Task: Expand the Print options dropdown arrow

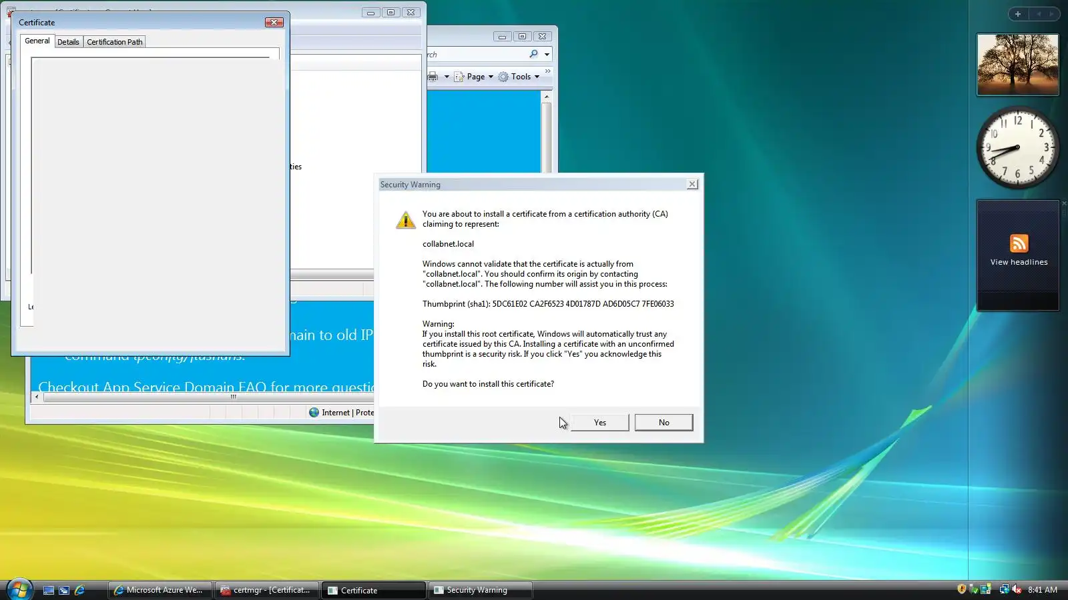Action: tap(447, 77)
